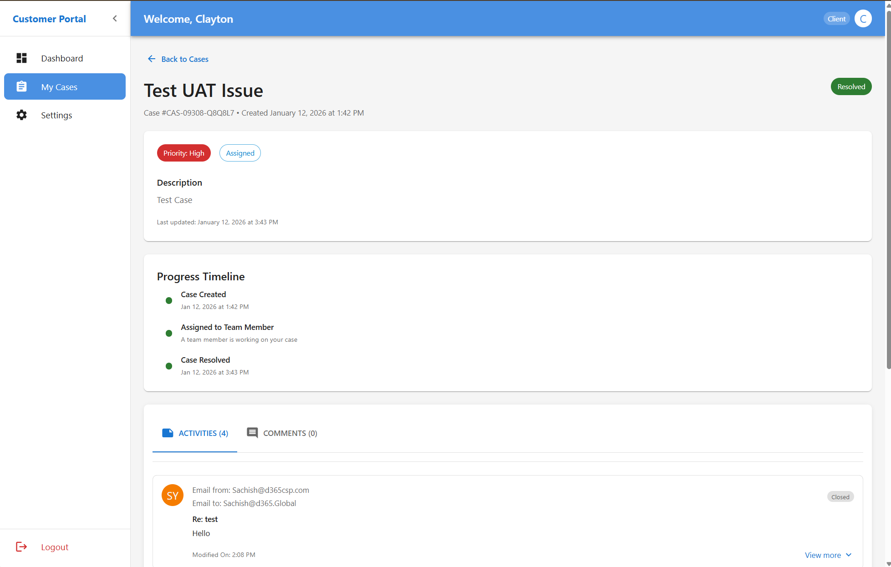Click the Comments speech bubble icon
Image resolution: width=891 pixels, height=567 pixels.
[252, 433]
